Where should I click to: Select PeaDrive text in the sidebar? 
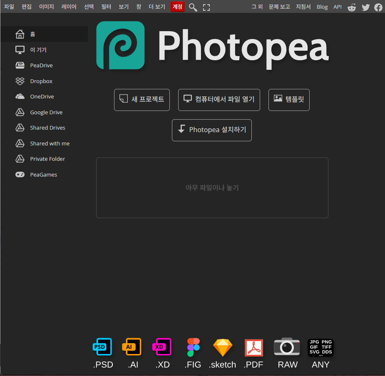[42, 66]
